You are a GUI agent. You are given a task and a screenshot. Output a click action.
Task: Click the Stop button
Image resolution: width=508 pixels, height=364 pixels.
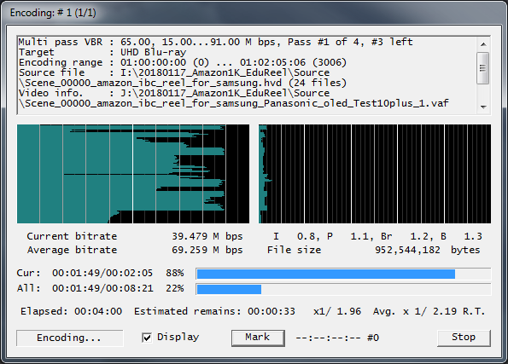click(x=464, y=338)
